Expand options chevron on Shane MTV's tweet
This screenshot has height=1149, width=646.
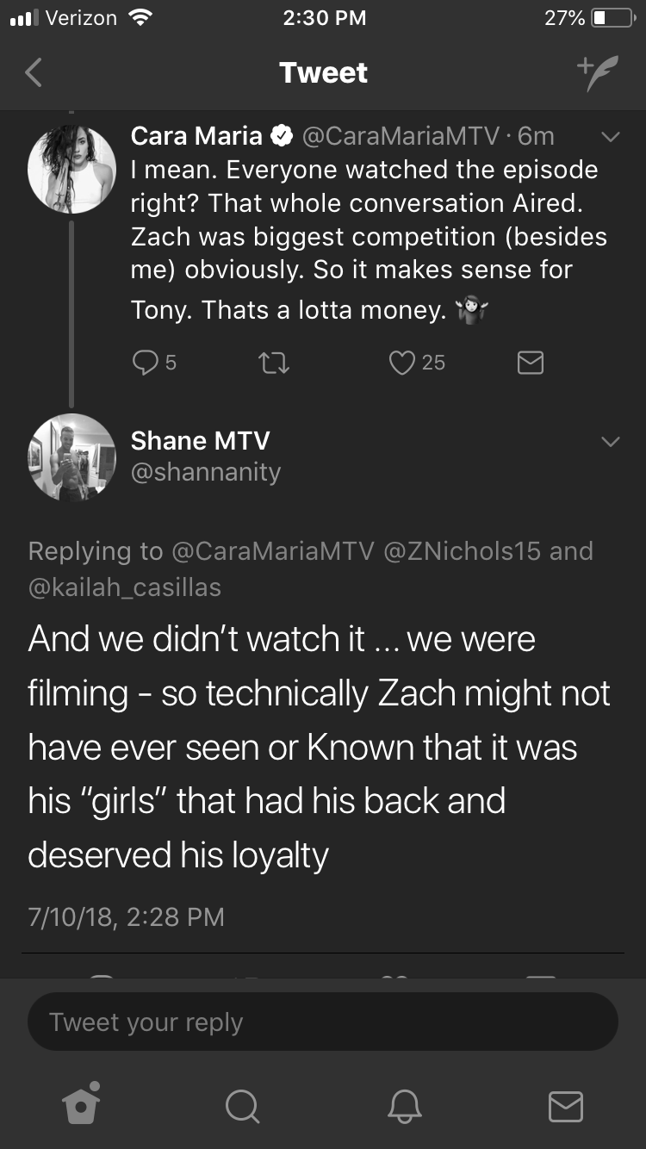click(609, 442)
